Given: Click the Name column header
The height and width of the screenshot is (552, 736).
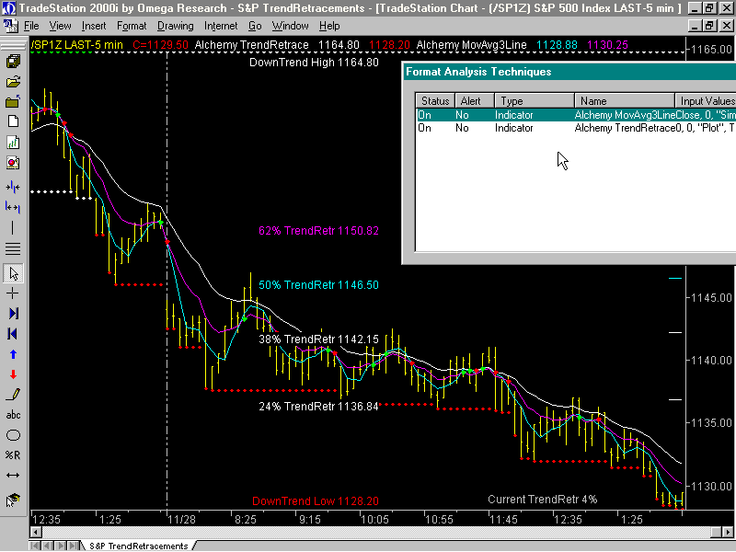Looking at the screenshot, I should (625, 101).
